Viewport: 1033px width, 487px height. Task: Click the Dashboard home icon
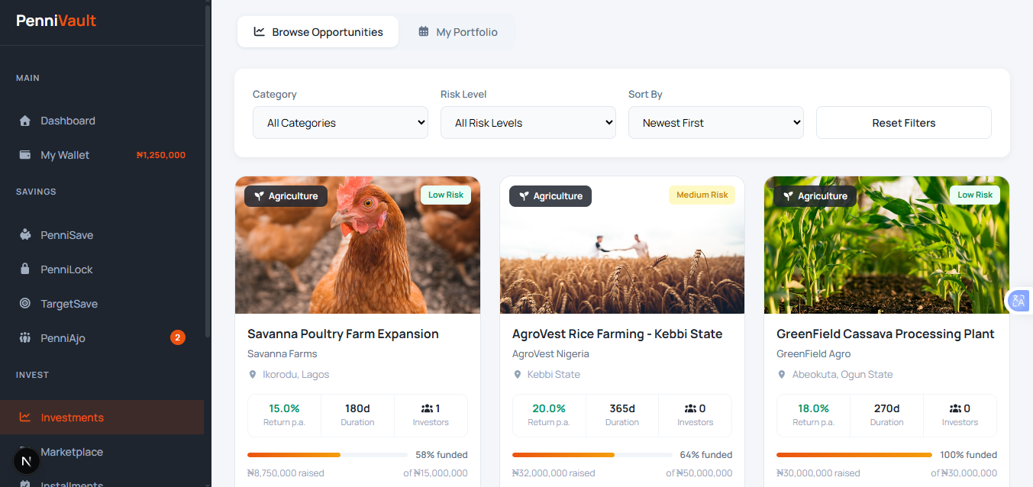[25, 121]
